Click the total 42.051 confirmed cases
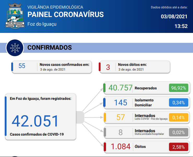 [x=35, y=121]
